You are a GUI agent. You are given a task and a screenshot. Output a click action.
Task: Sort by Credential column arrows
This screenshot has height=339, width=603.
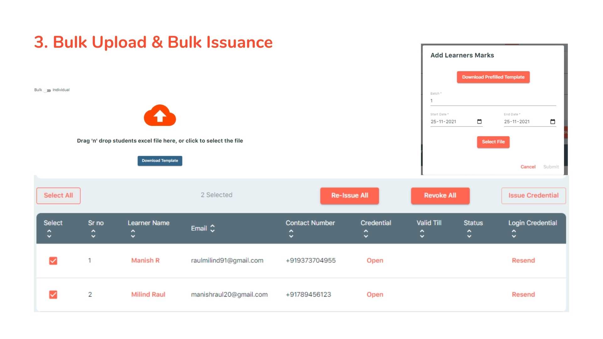[x=366, y=233]
